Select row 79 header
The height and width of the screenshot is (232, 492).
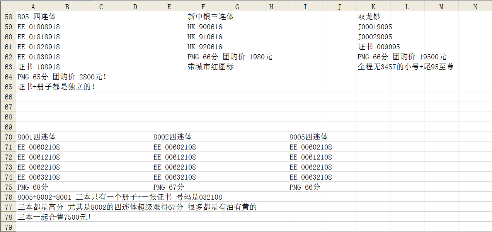pyautogui.click(x=8, y=227)
